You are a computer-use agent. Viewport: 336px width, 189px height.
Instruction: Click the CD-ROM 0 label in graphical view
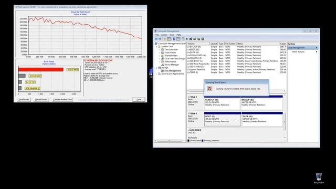click(195, 134)
